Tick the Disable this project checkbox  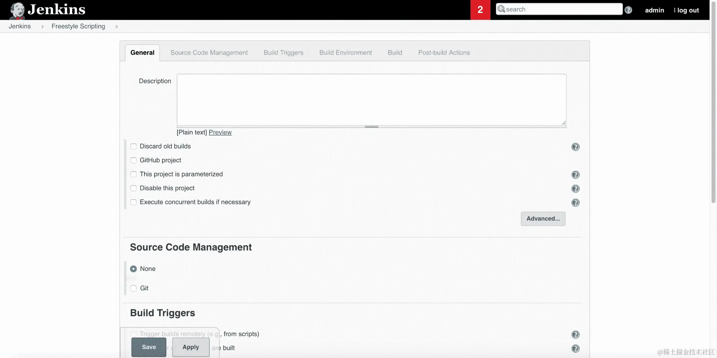133,188
